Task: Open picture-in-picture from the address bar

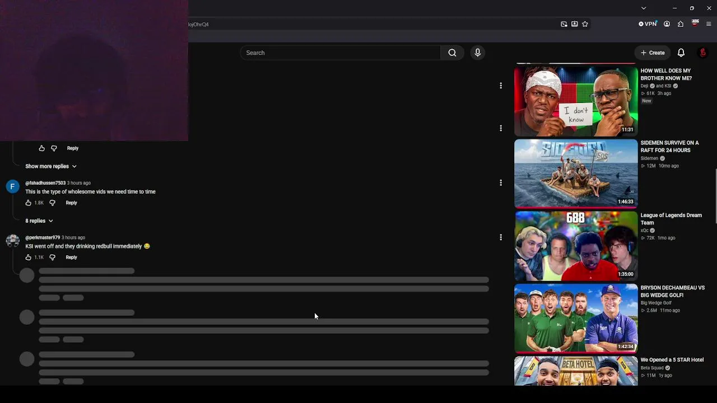Action: pos(564,24)
